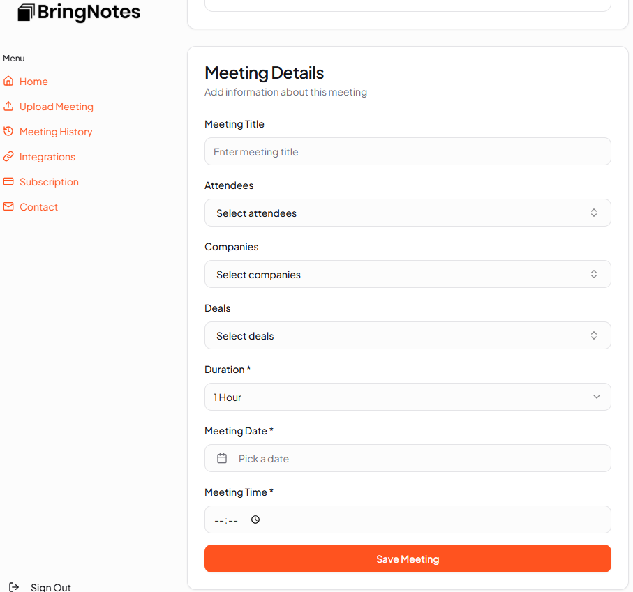Click the clock icon in Meeting Time field

pyautogui.click(x=255, y=519)
